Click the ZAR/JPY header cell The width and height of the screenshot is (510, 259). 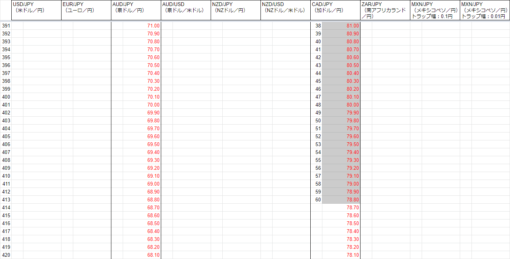[385, 10]
